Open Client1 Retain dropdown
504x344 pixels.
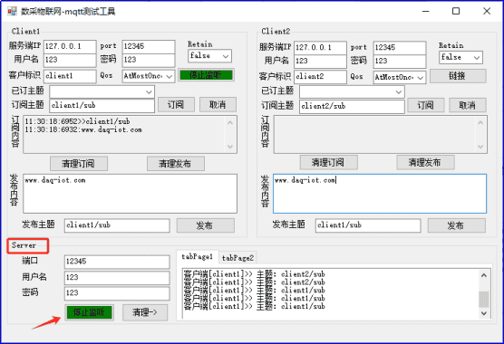coord(209,56)
